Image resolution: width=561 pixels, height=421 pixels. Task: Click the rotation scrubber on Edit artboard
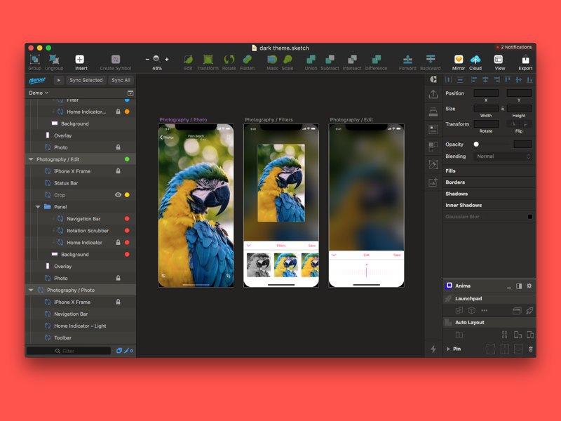pos(366,272)
